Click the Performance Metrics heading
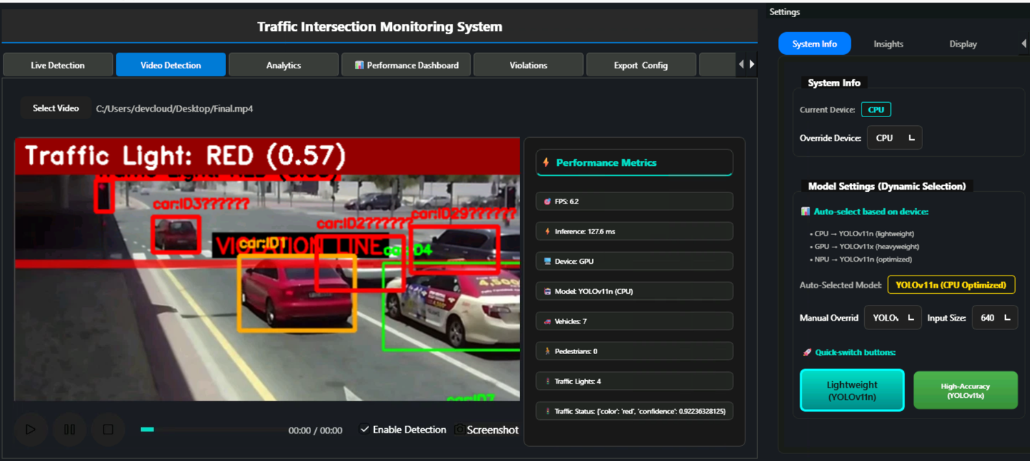 pos(606,162)
